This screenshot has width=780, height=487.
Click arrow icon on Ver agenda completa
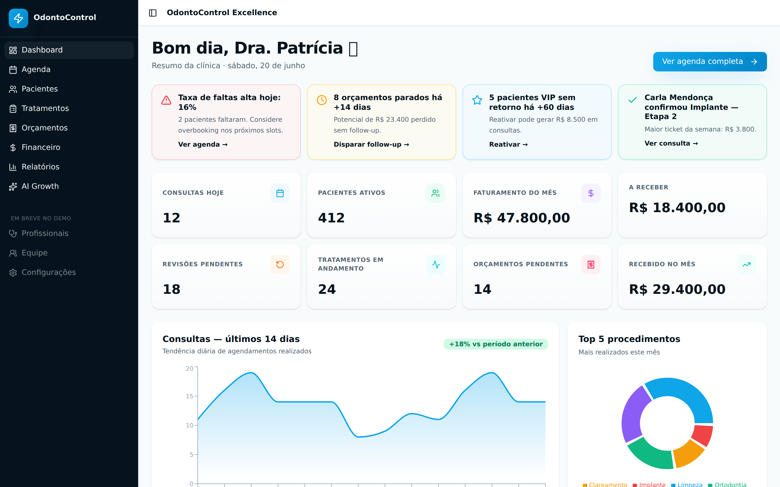tap(754, 61)
